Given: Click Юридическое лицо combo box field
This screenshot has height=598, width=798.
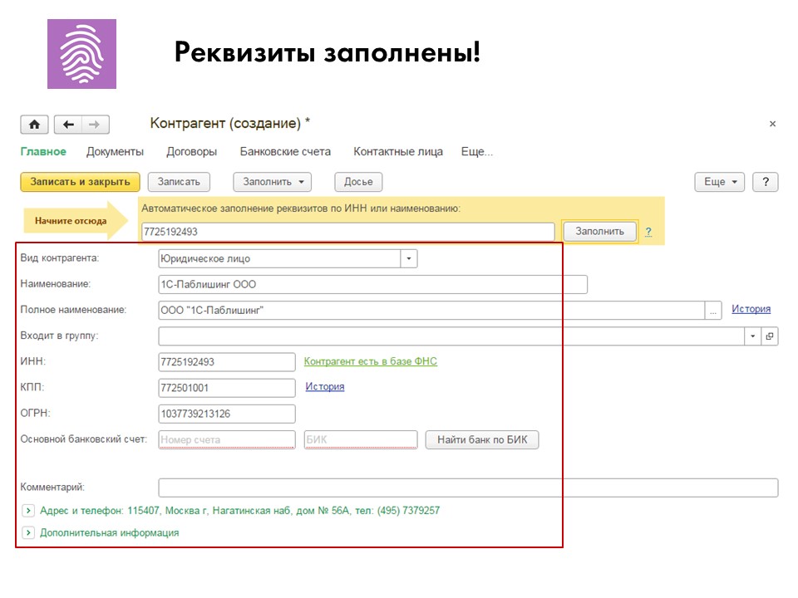Looking at the screenshot, I should click(279, 259).
